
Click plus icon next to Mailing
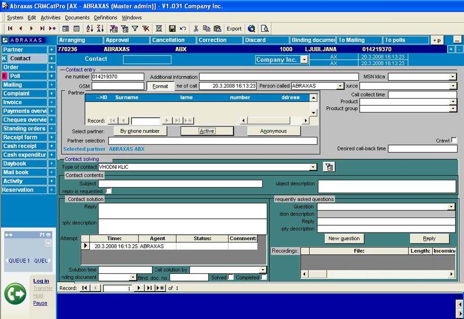coord(52,85)
